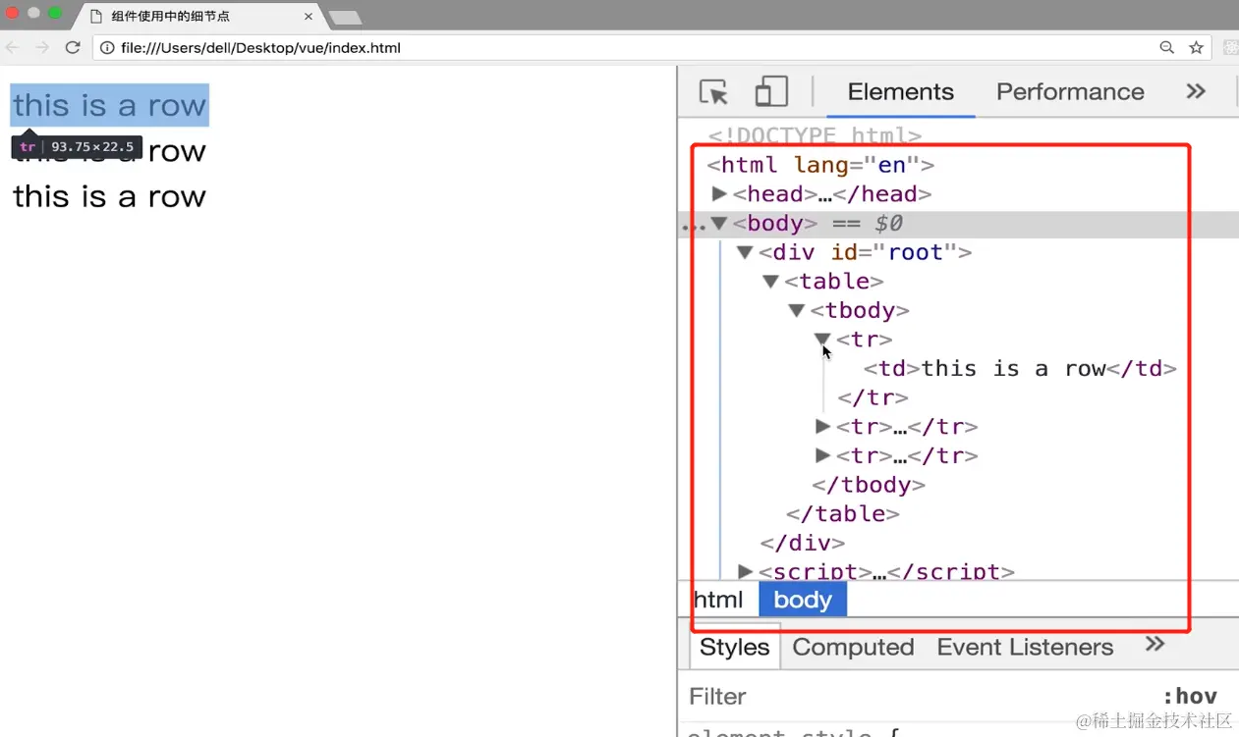Open the Styles pane tab
Screen dimensions: 1239x737
734,647
